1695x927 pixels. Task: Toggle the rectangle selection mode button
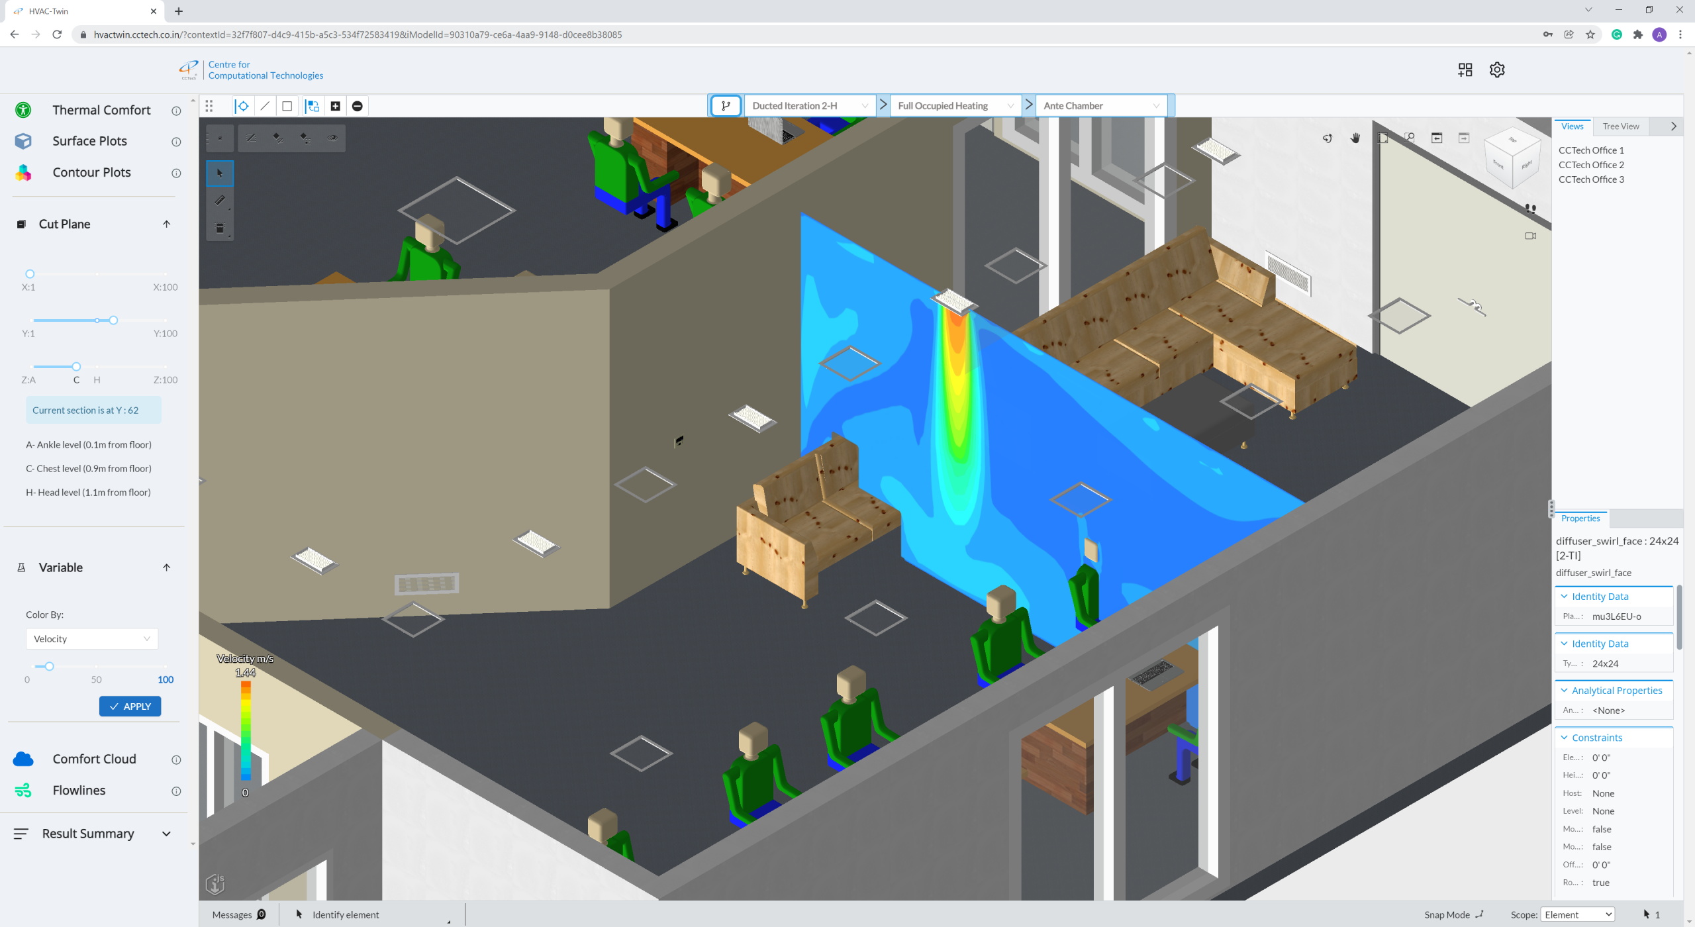click(287, 106)
